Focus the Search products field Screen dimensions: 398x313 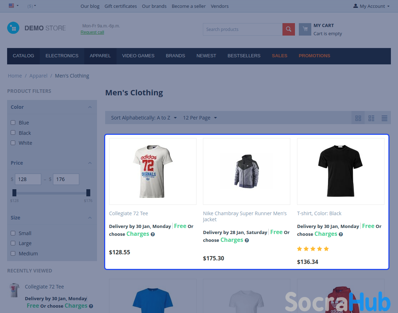tap(243, 29)
